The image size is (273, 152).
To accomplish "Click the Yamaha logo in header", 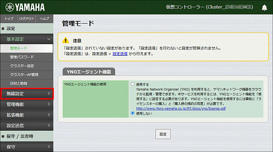I will pos(25,7).
